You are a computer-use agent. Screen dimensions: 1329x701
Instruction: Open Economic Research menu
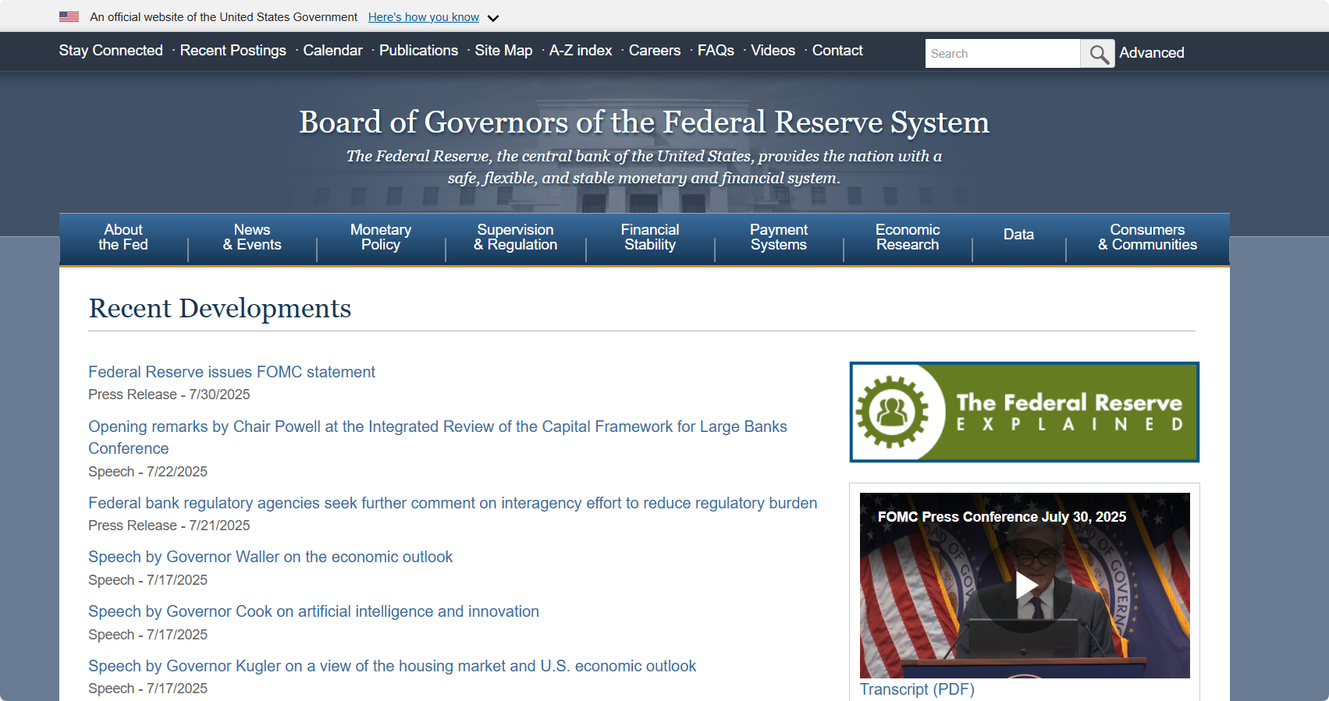click(908, 237)
